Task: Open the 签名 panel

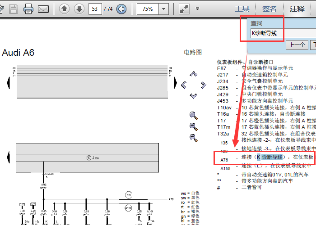Action: [270, 9]
